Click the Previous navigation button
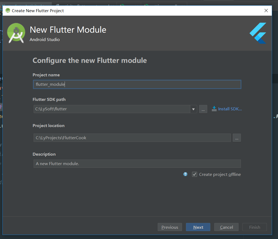This screenshot has width=278, height=239. (x=170, y=227)
